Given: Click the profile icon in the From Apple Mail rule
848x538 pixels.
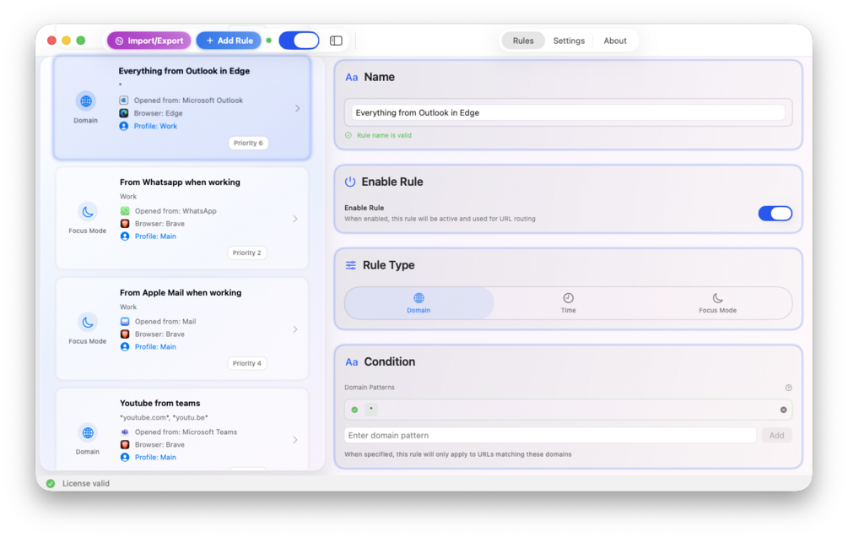Looking at the screenshot, I should (x=125, y=347).
